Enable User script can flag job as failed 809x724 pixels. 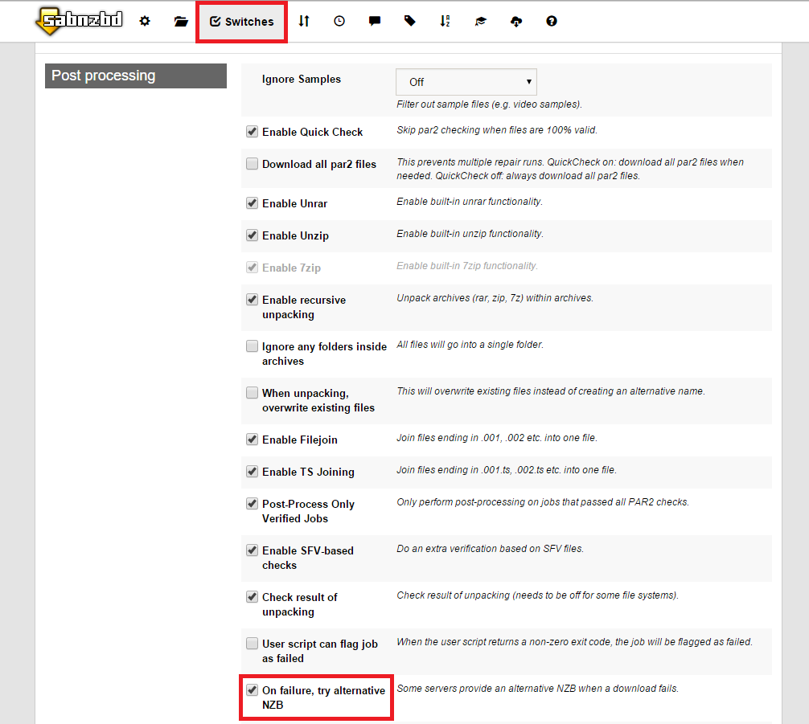point(252,644)
